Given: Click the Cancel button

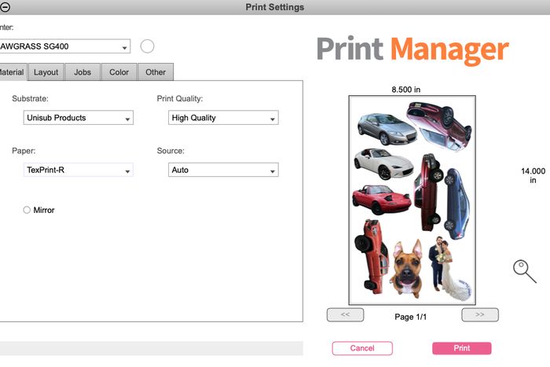Looking at the screenshot, I should coord(361,348).
